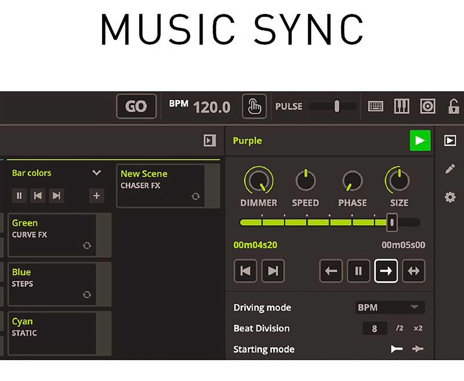Click the MIDI piano keys icon
The height and width of the screenshot is (381, 464).
click(x=401, y=106)
